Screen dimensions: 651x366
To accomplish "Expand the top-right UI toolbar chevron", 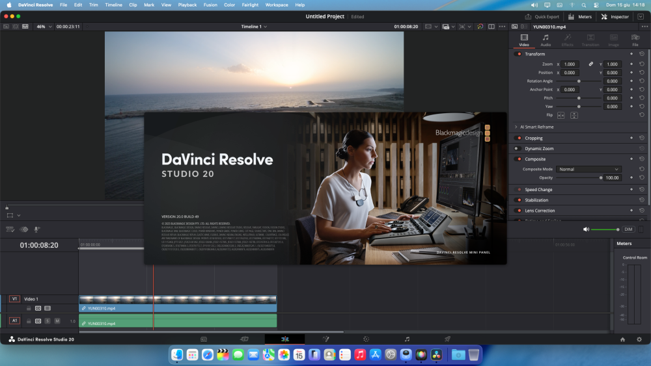I will pyautogui.click(x=641, y=17).
